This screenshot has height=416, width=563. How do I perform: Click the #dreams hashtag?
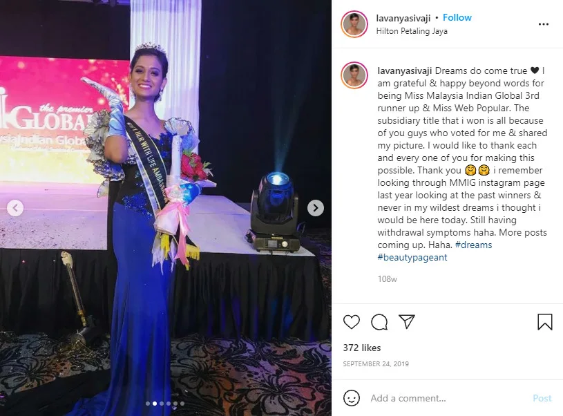473,245
